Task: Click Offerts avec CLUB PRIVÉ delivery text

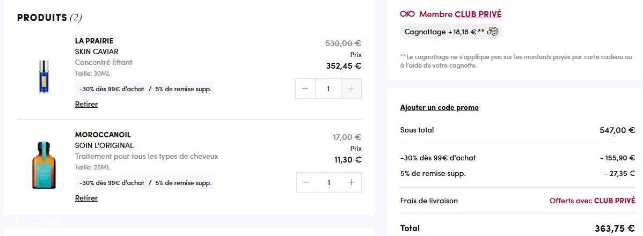Action: (x=592, y=201)
